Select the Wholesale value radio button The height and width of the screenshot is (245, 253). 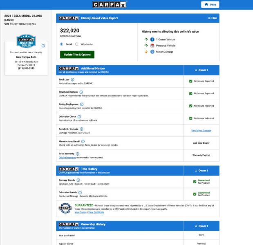[77, 44]
